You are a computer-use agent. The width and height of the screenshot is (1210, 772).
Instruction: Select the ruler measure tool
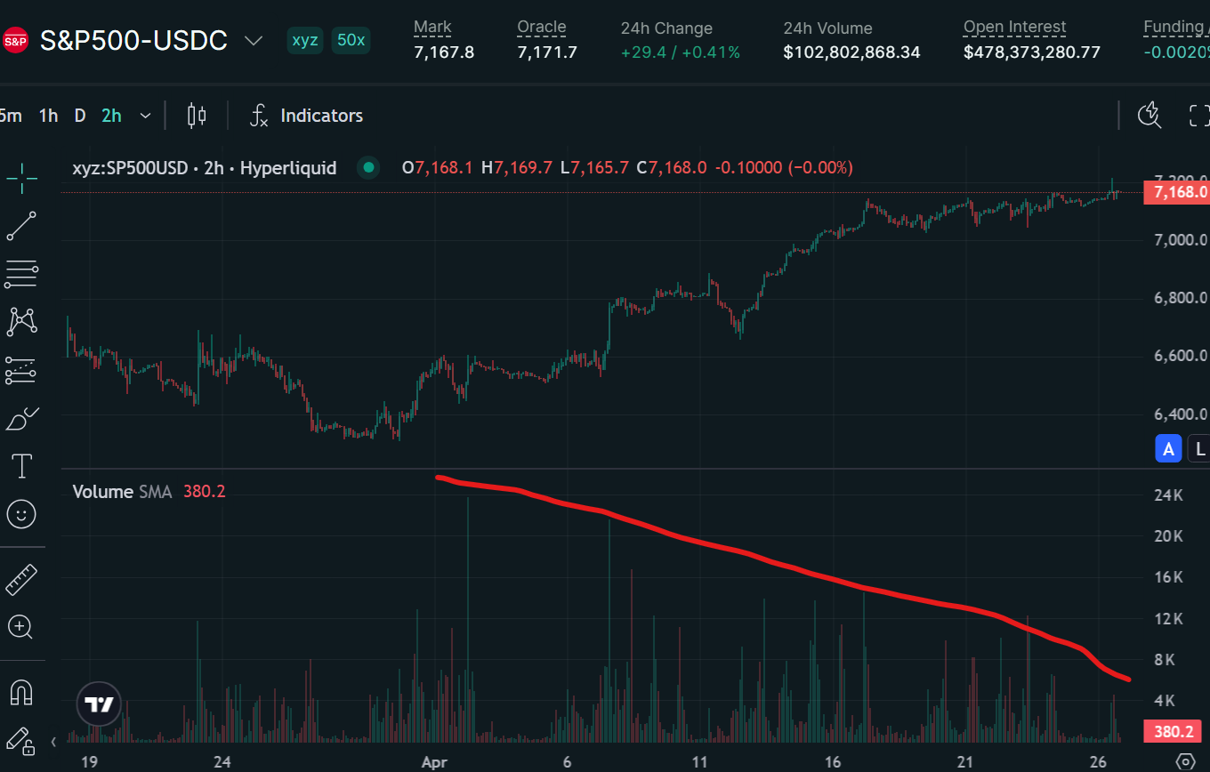pos(21,580)
